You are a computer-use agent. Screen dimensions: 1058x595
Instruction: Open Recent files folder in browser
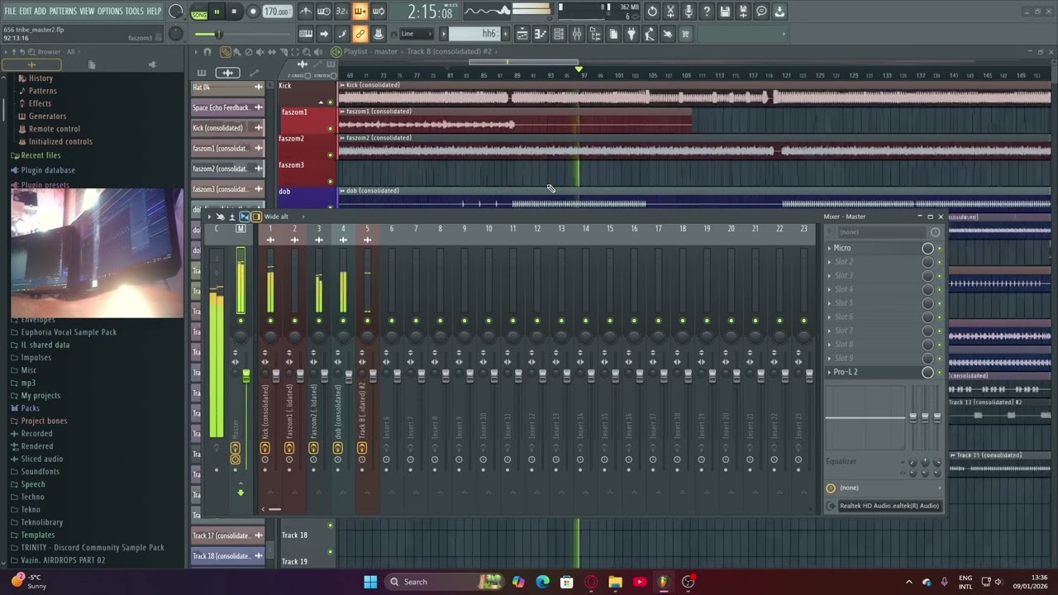[x=41, y=155]
